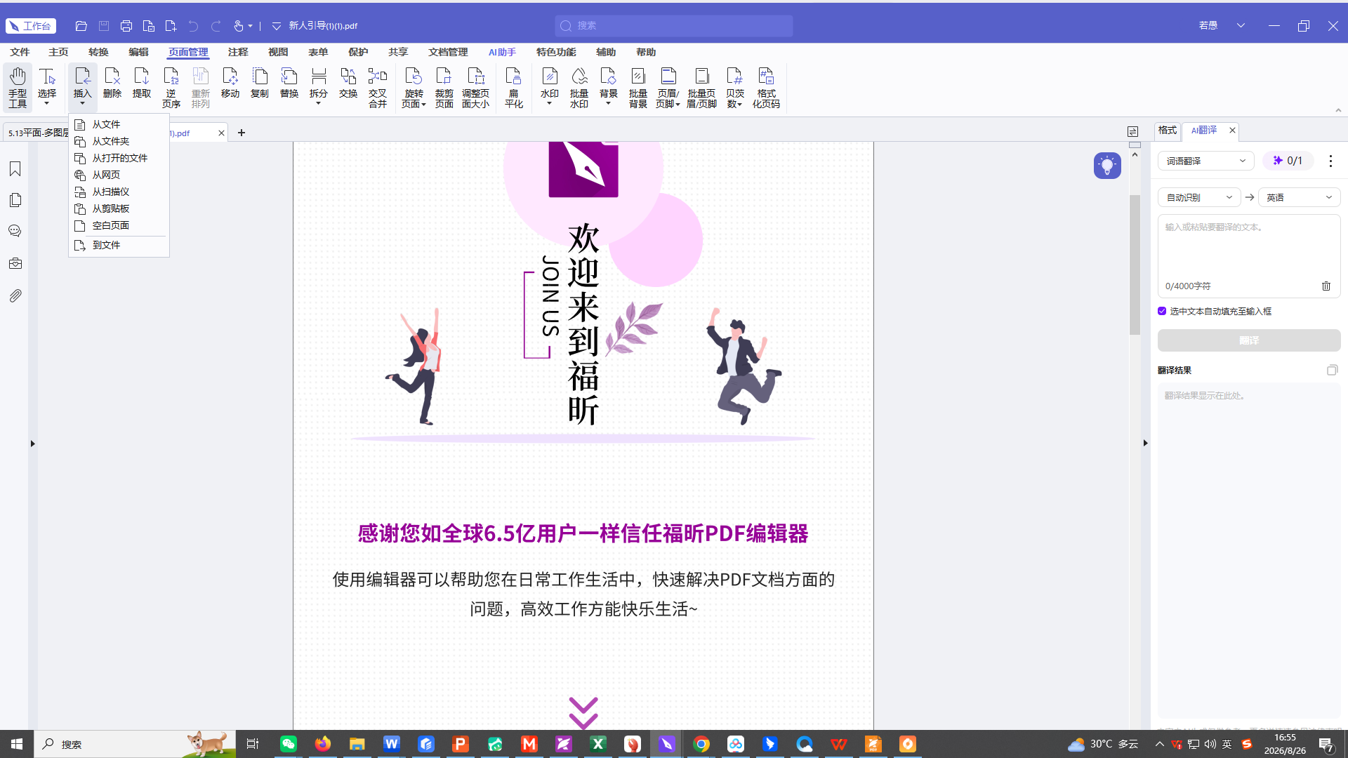Switch to the 格式 panel tab

[1168, 131]
